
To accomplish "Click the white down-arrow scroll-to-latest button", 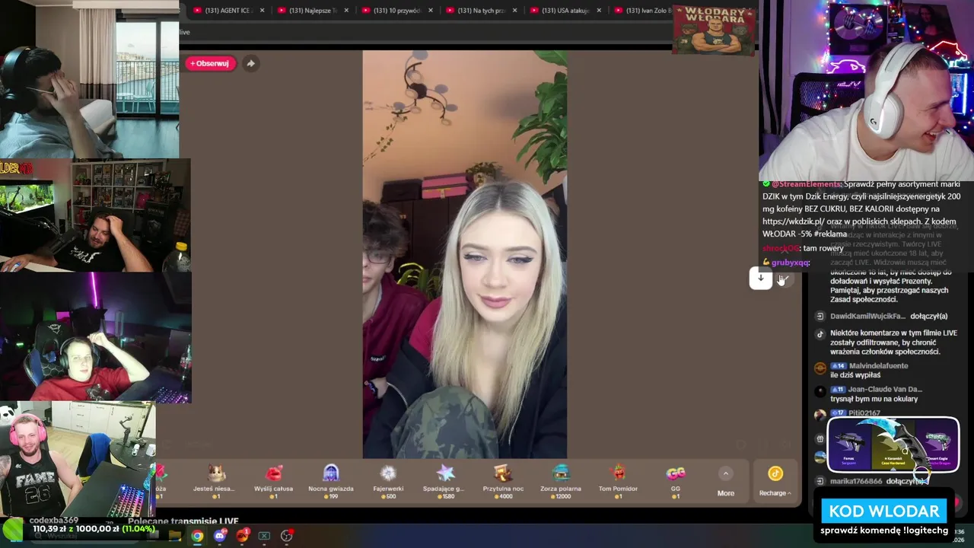I will 760,278.
